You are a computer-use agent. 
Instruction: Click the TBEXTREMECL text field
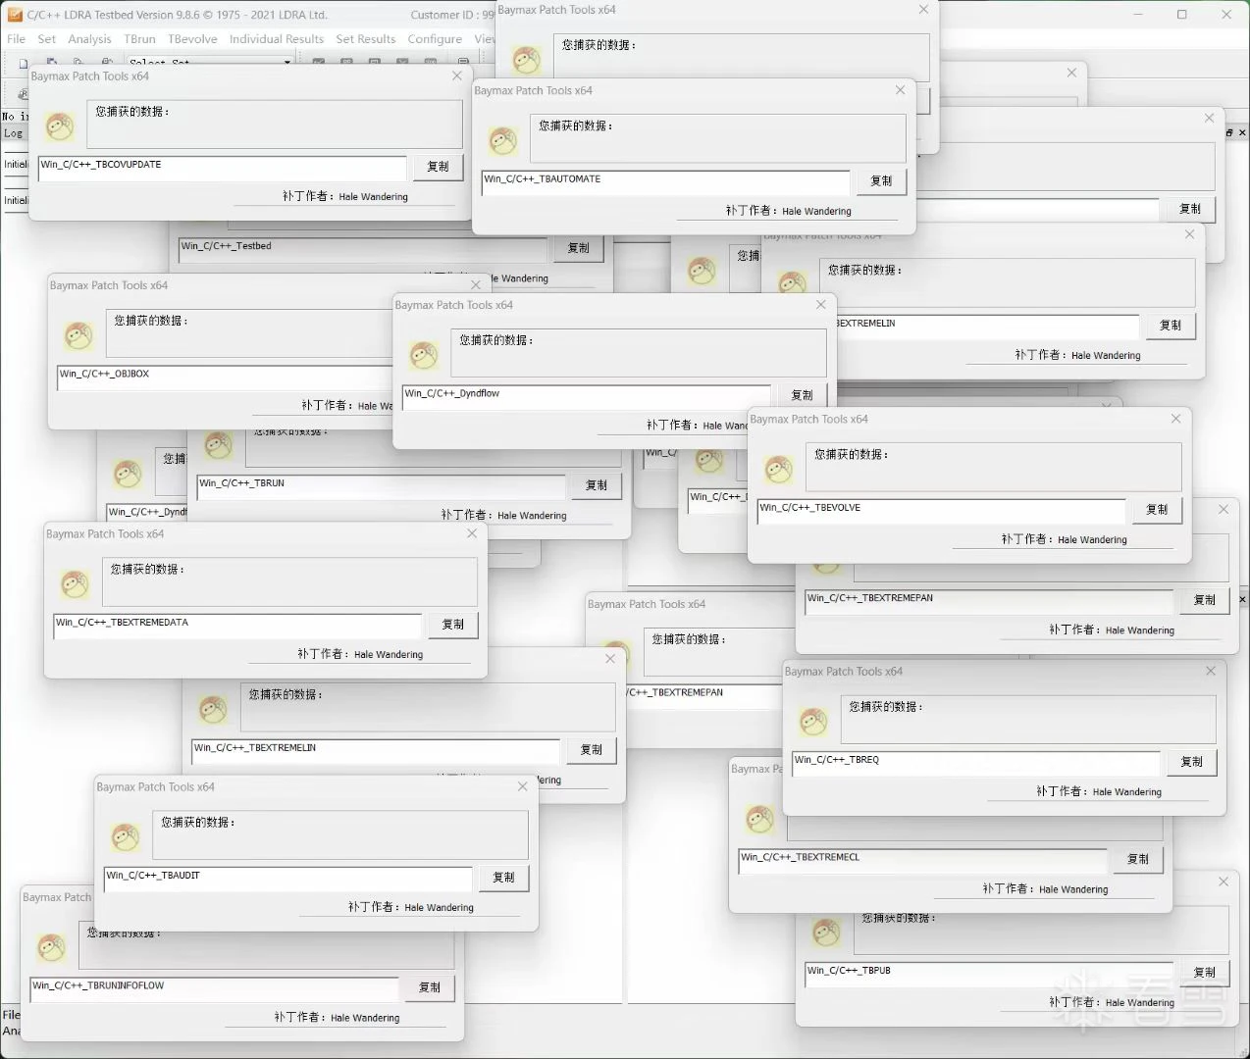(x=922, y=860)
